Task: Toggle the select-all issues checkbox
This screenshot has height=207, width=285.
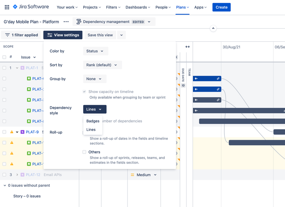Action: click(x=4, y=57)
